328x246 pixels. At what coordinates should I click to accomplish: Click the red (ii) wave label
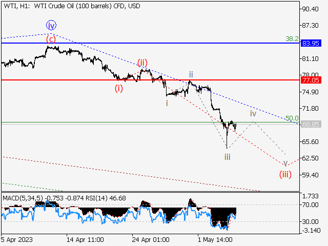click(142, 63)
